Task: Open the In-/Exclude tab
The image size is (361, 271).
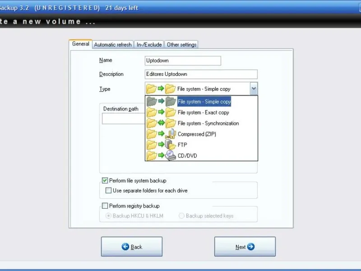Action: [149, 44]
